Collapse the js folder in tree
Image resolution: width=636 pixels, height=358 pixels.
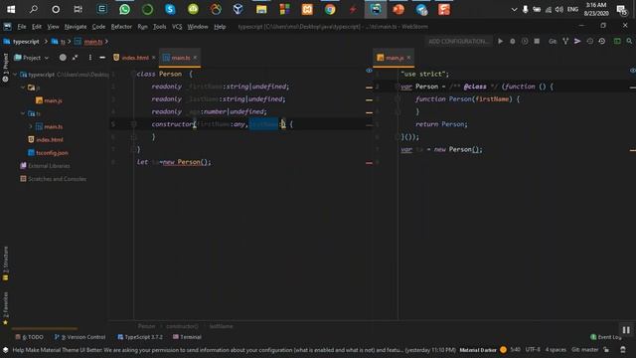click(x=23, y=88)
